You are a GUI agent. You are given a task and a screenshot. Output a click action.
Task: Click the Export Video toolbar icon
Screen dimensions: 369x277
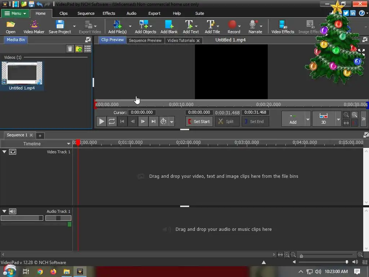90,27
